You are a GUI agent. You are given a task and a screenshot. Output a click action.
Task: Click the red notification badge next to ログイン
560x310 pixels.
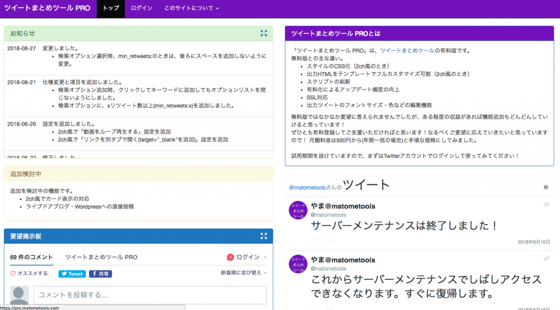tap(230, 257)
